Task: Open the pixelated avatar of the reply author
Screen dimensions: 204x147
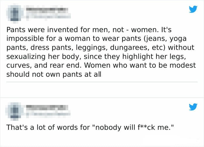Action: (15, 111)
